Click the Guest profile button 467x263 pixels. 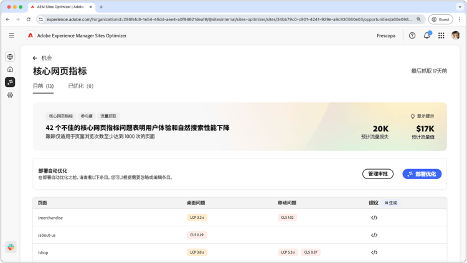(x=440, y=19)
